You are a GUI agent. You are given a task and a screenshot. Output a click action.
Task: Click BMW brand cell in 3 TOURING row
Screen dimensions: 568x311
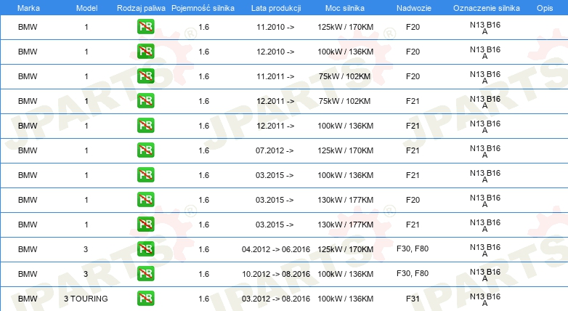coord(28,299)
